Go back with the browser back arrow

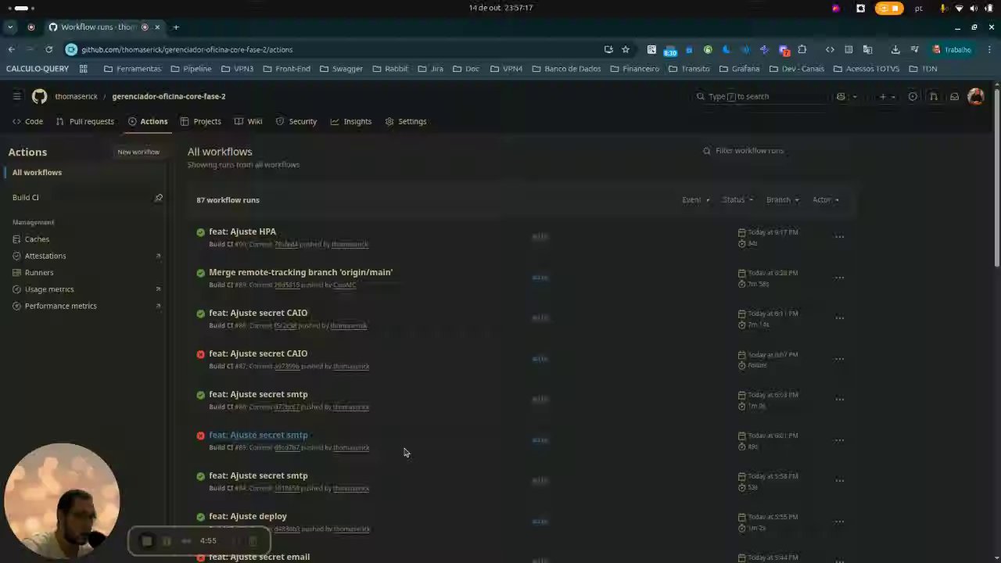[12, 49]
